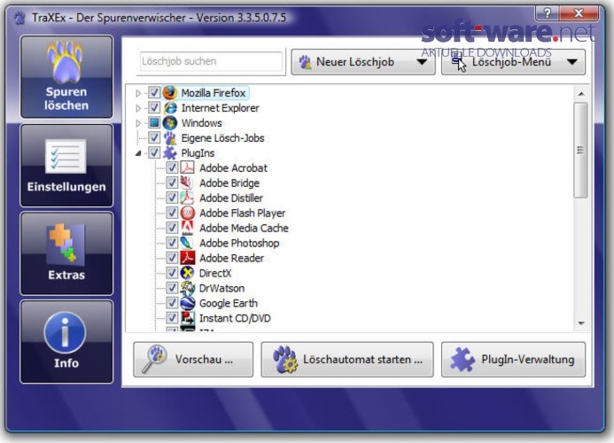Click the Adobe Reader icon
This screenshot has width=614, height=443.
pos(188,258)
